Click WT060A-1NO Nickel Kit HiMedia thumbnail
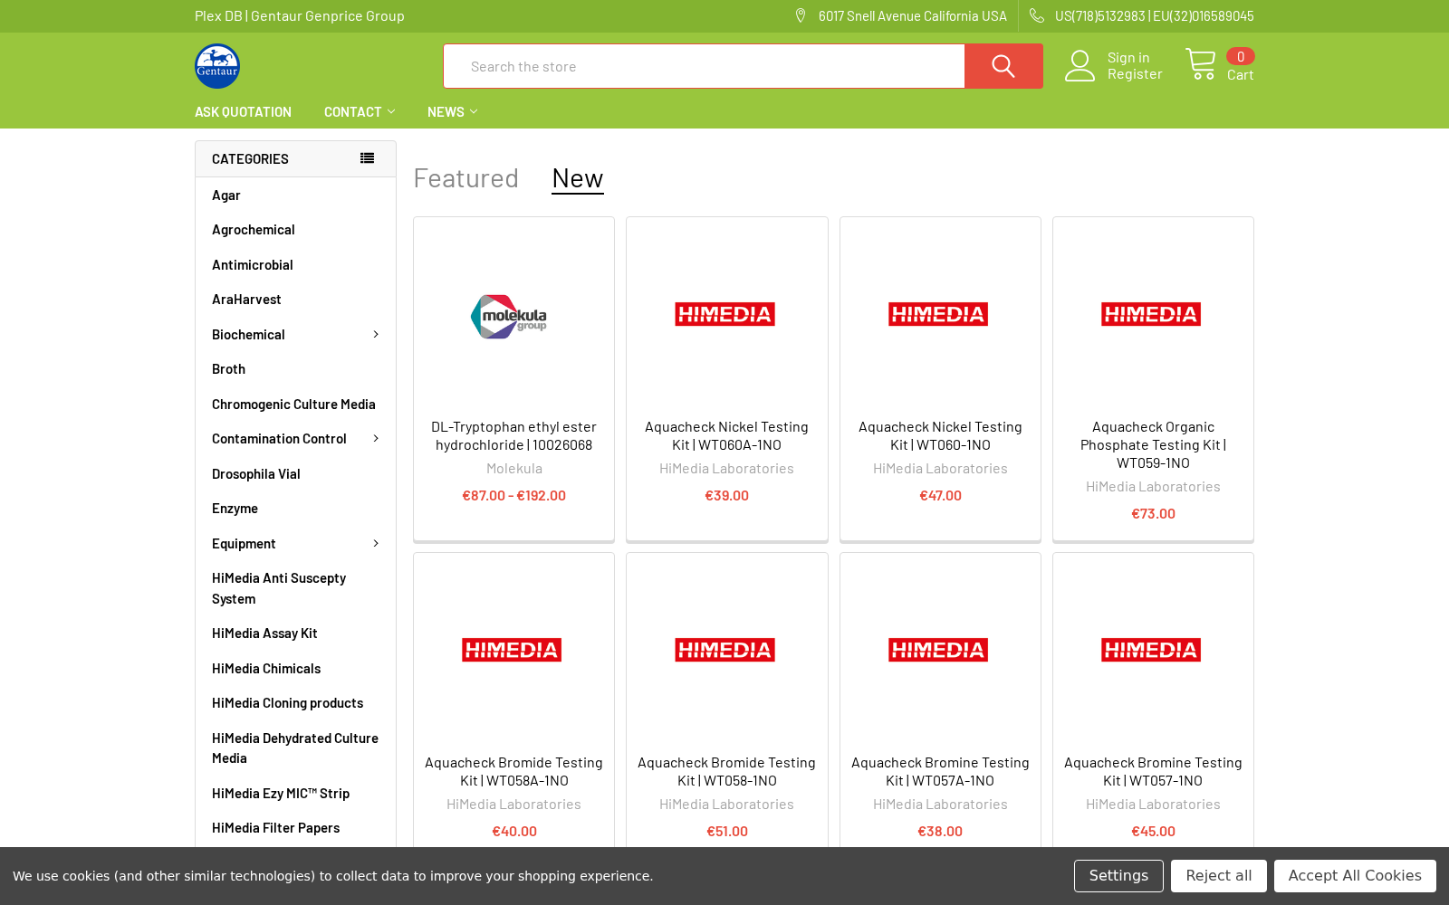The image size is (1449, 905). pyautogui.click(x=724, y=314)
